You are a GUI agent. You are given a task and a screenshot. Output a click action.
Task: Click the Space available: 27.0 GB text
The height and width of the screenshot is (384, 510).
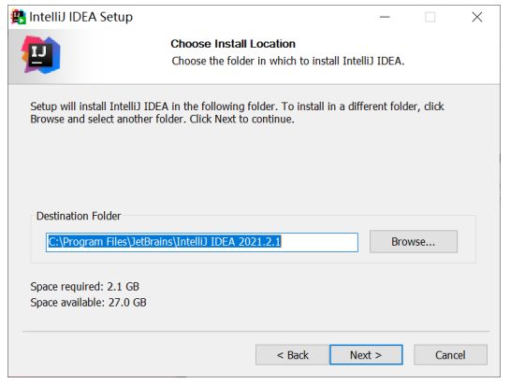click(88, 303)
